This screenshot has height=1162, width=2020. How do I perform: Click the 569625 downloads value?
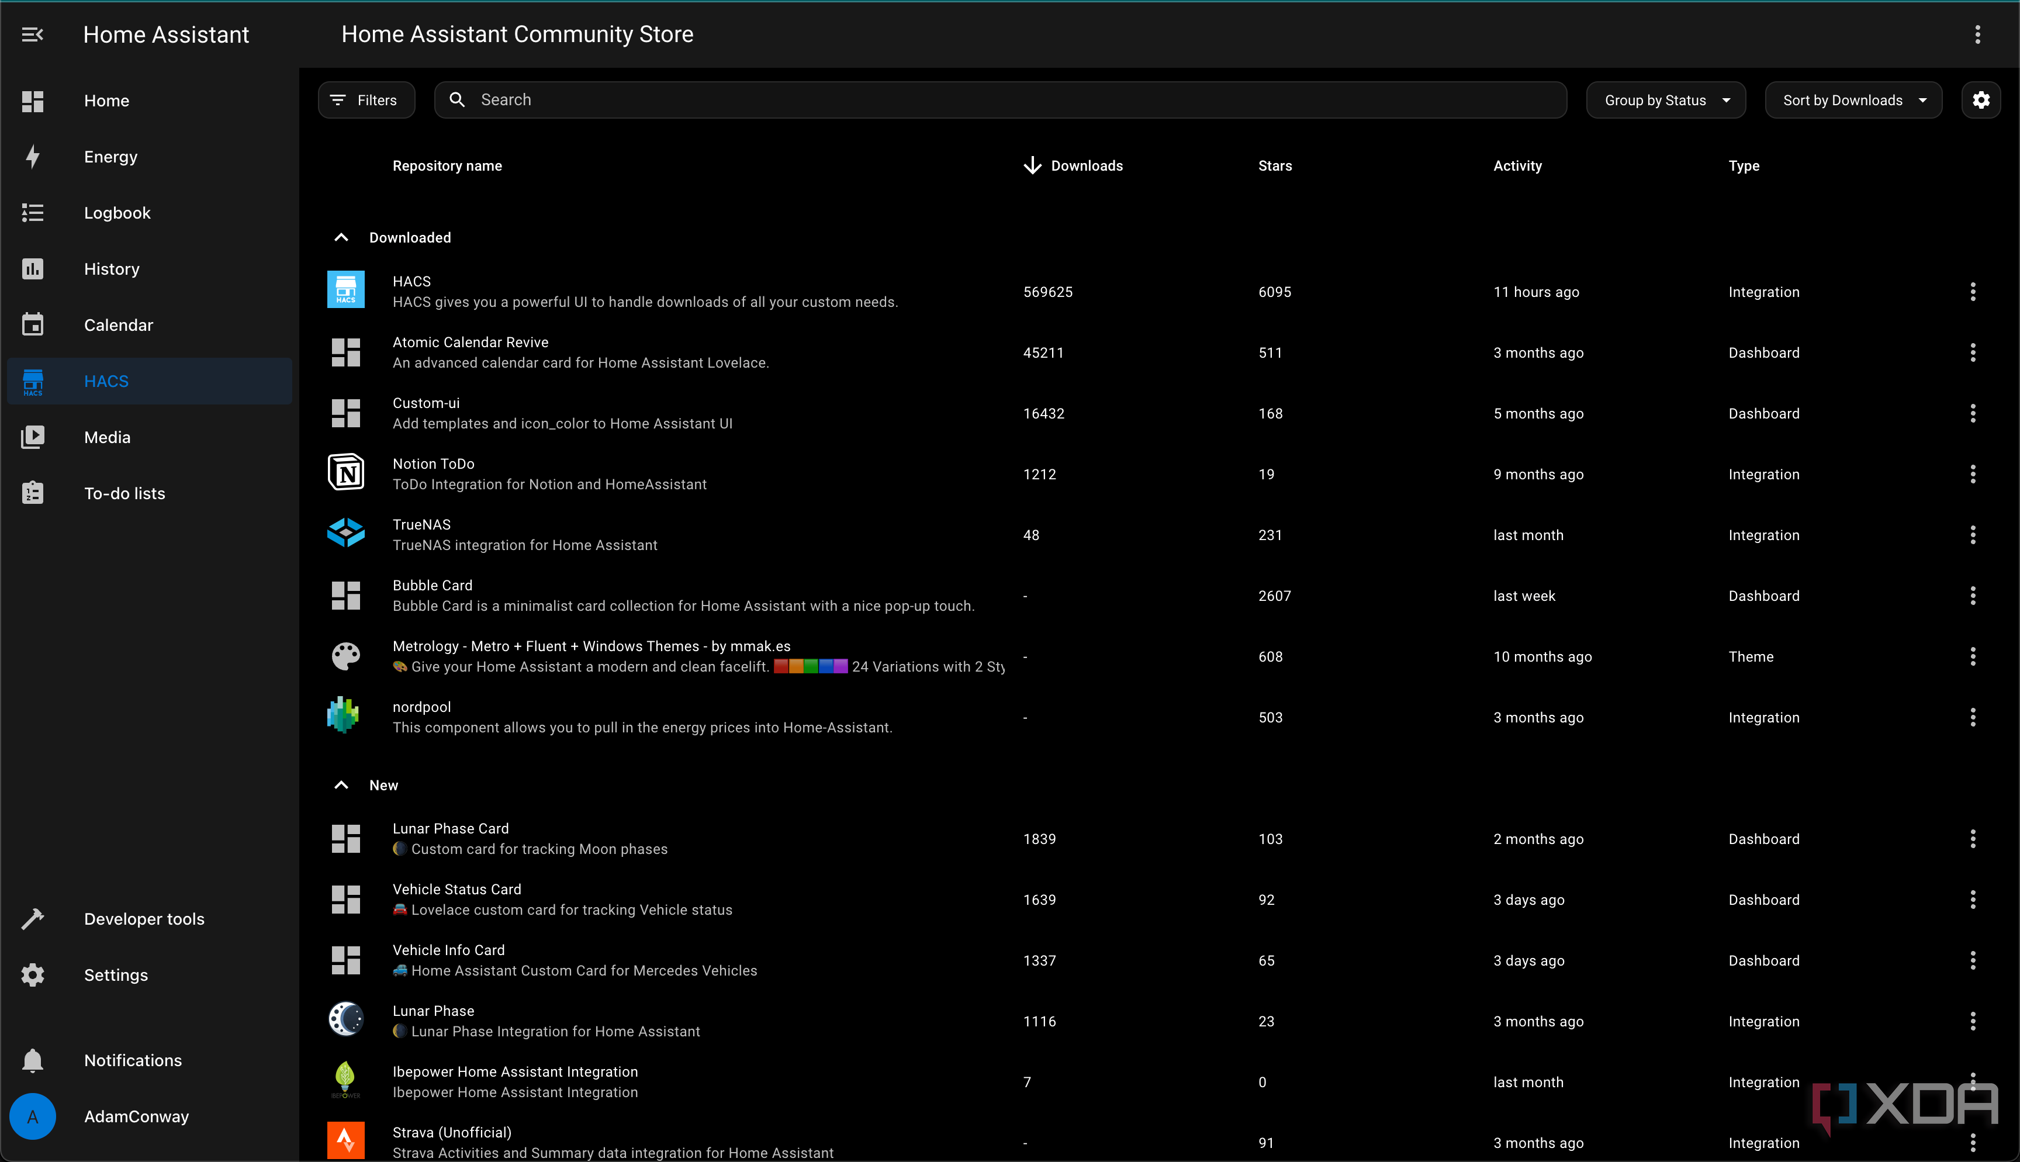point(1047,291)
